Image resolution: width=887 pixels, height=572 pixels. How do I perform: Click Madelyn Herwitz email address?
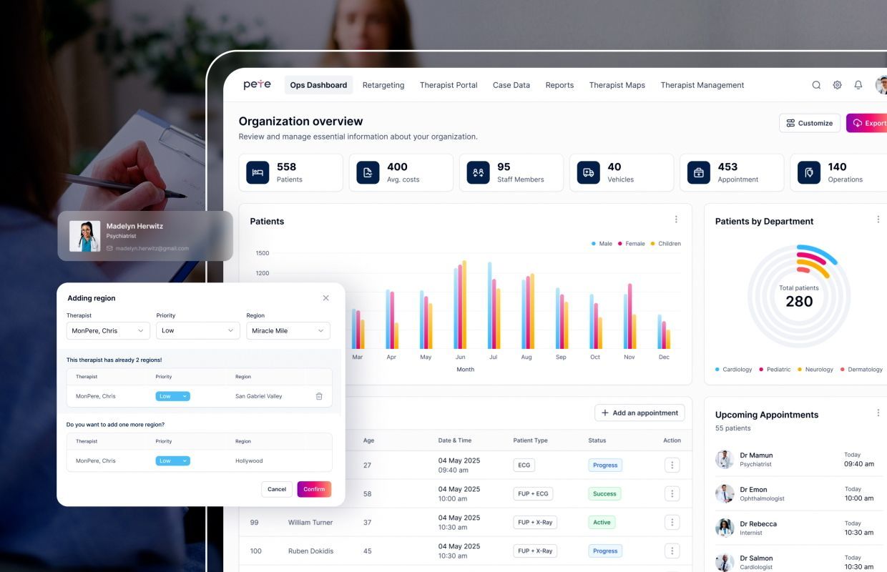click(152, 248)
